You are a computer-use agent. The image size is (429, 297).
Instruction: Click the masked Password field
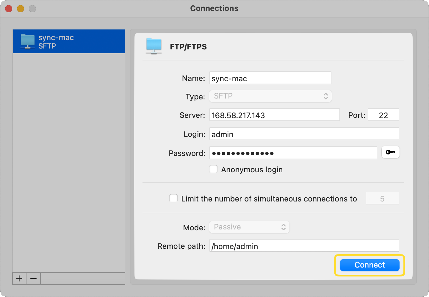pyautogui.click(x=293, y=153)
